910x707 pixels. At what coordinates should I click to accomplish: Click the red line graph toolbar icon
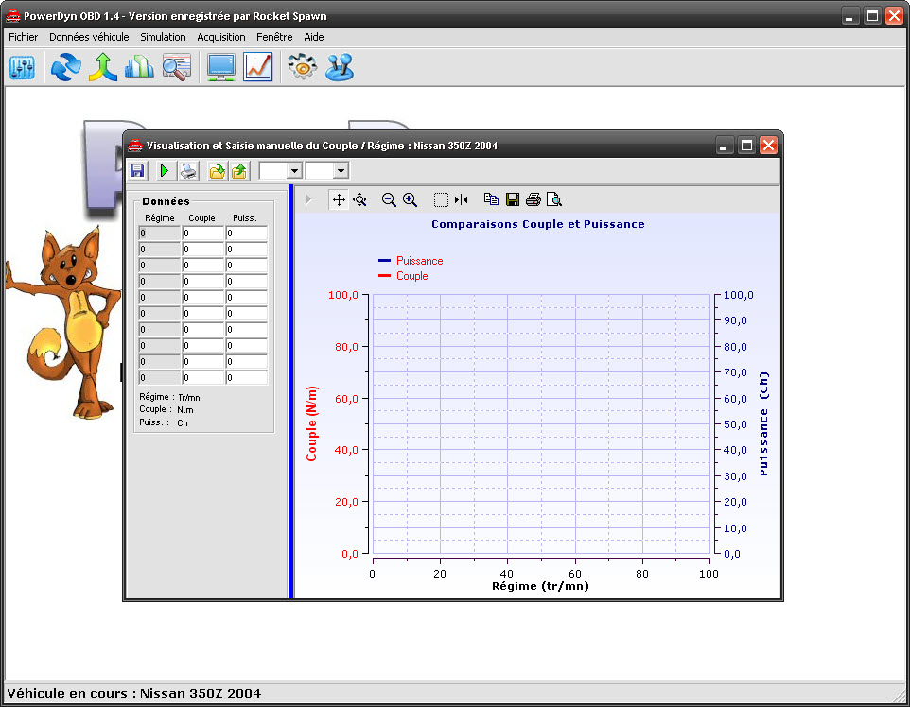(257, 67)
